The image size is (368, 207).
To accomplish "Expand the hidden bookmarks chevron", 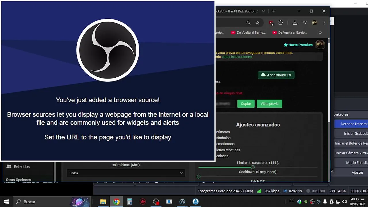I will coord(320,32).
